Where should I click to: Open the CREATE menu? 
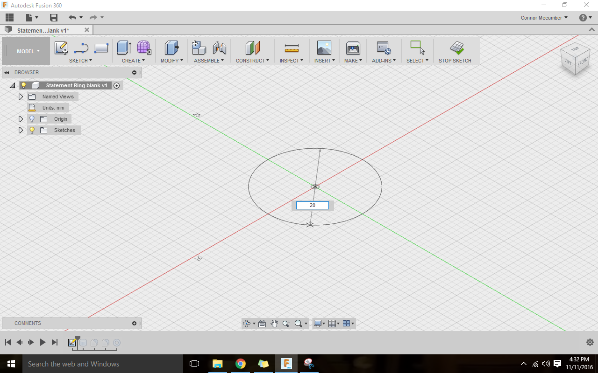tap(133, 61)
